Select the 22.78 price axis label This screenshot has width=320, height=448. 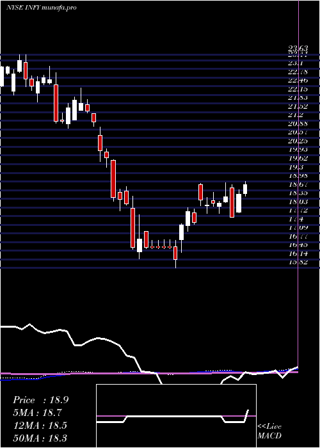298,72
